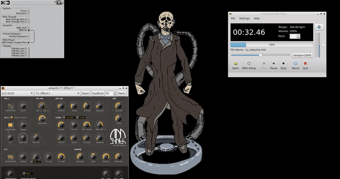Expand the preset dropdown 71: Effect1
340x179 pixels.
tap(57, 93)
